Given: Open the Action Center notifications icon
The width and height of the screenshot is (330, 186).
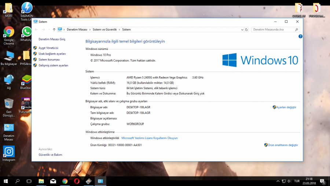Looking at the screenshot, I should [322, 181].
